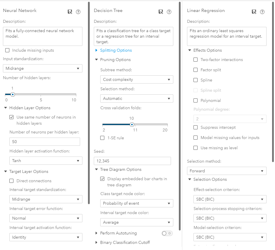Open the Input standardization dropdown

pos(43,68)
